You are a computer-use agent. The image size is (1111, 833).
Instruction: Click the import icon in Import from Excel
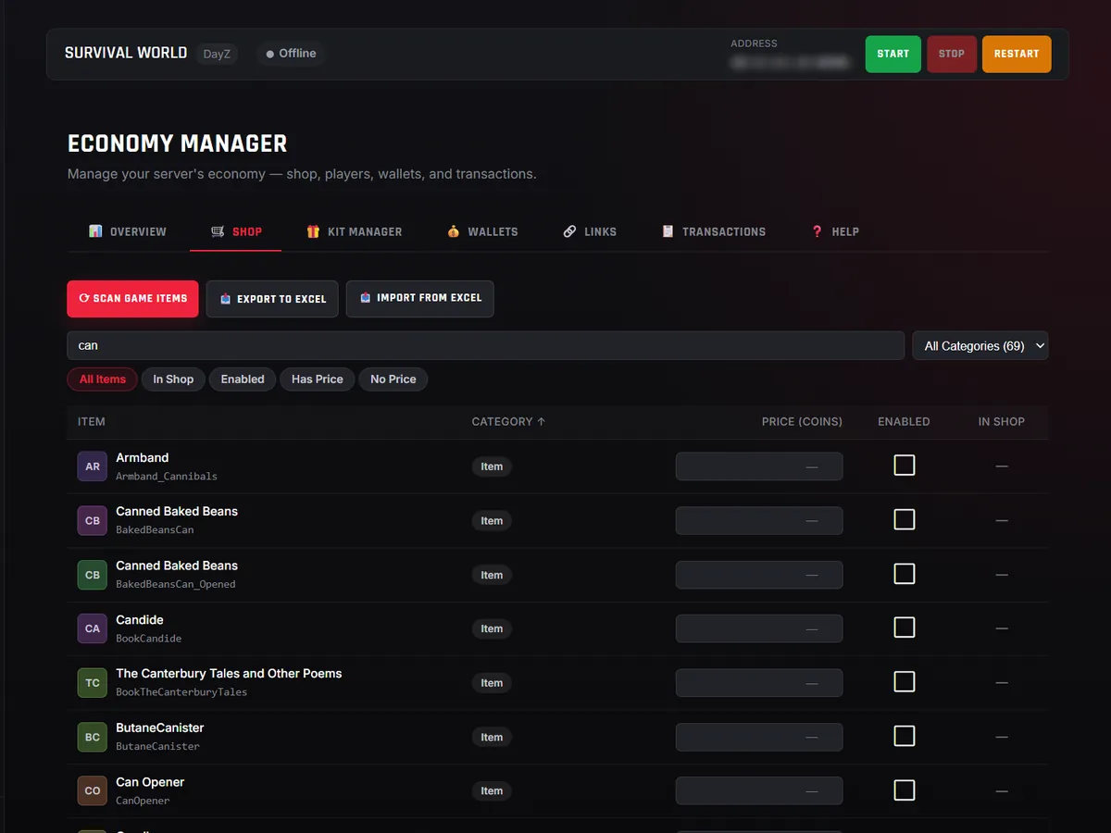coord(365,298)
